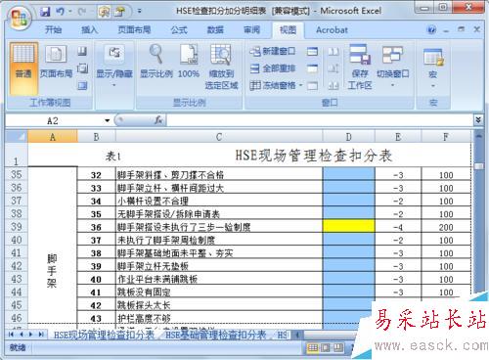Open the Home (开始) ribbon tab
This screenshot has height=360, width=489.
pyautogui.click(x=53, y=30)
